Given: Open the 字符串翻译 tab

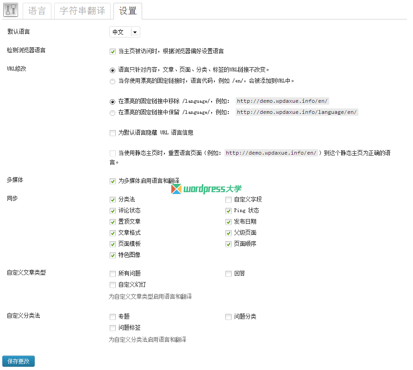Looking at the screenshot, I should (x=82, y=11).
